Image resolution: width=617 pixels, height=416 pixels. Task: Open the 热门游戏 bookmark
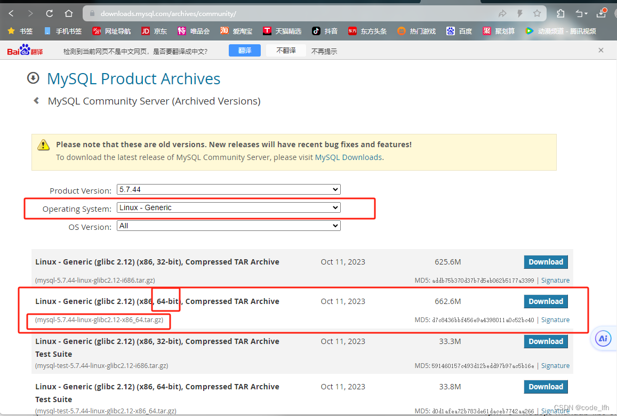[x=416, y=31]
